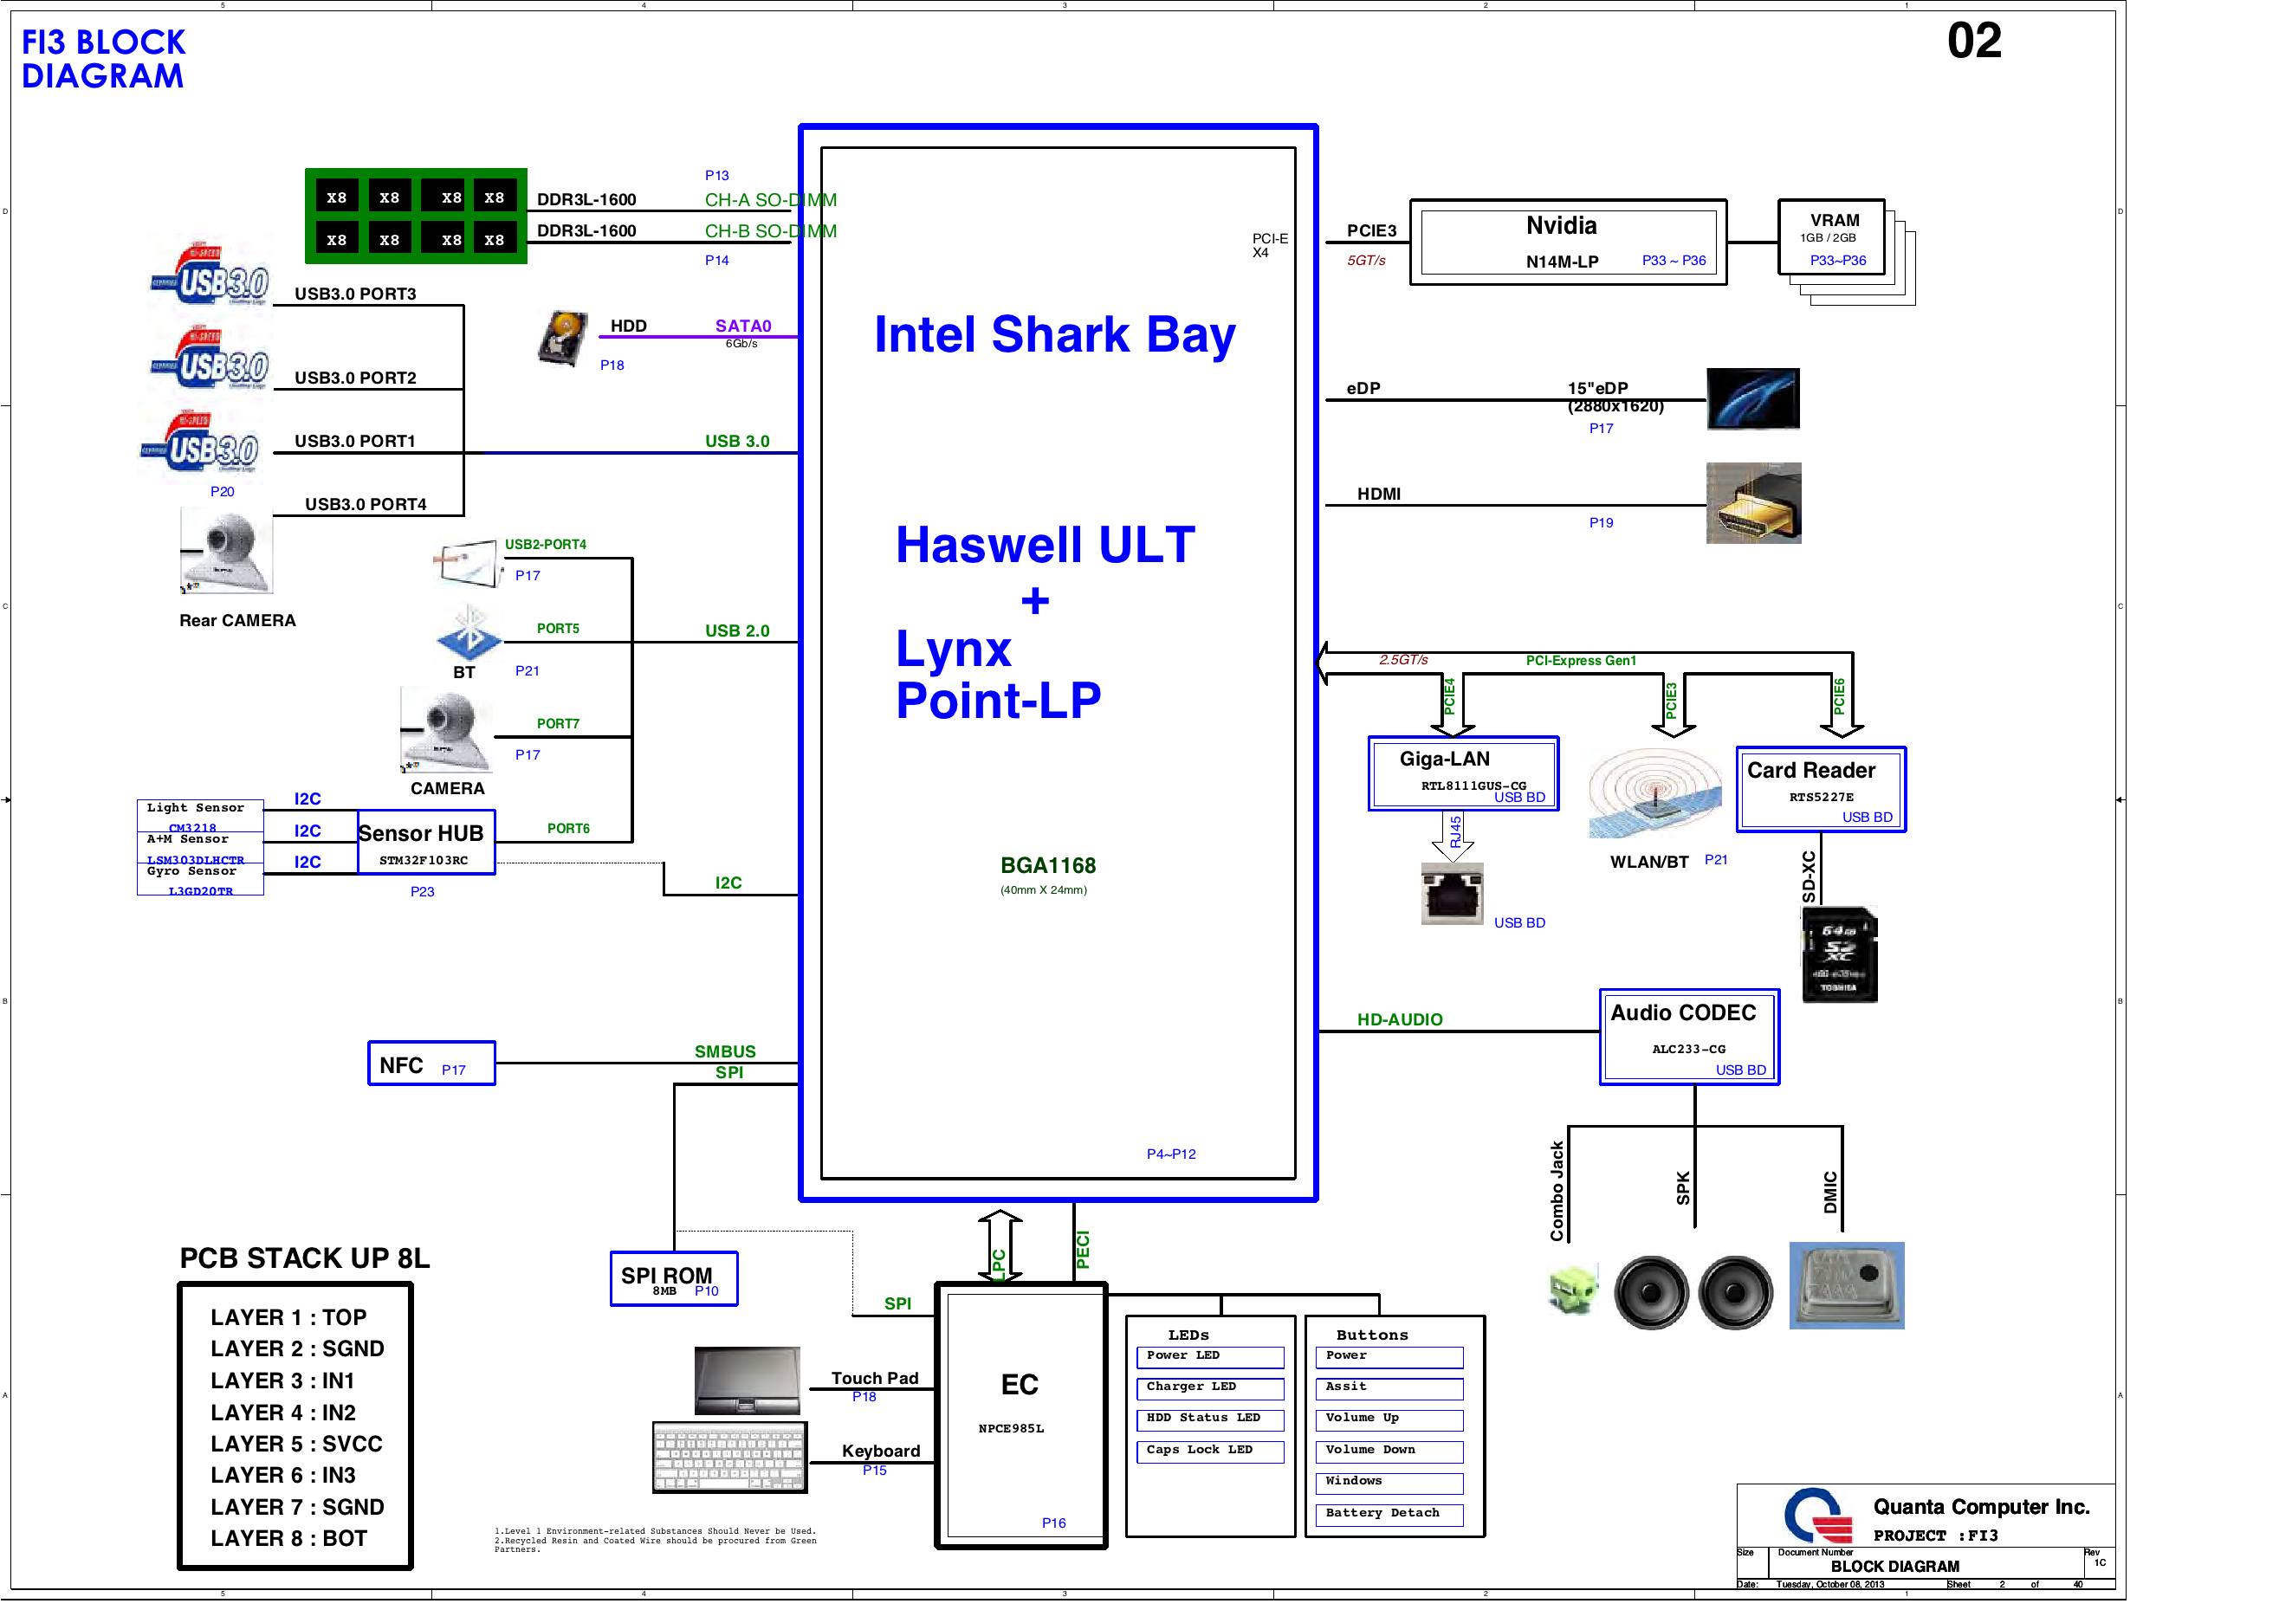Select the SATA0 label
The width and height of the screenshot is (2279, 1610).
coord(743,326)
